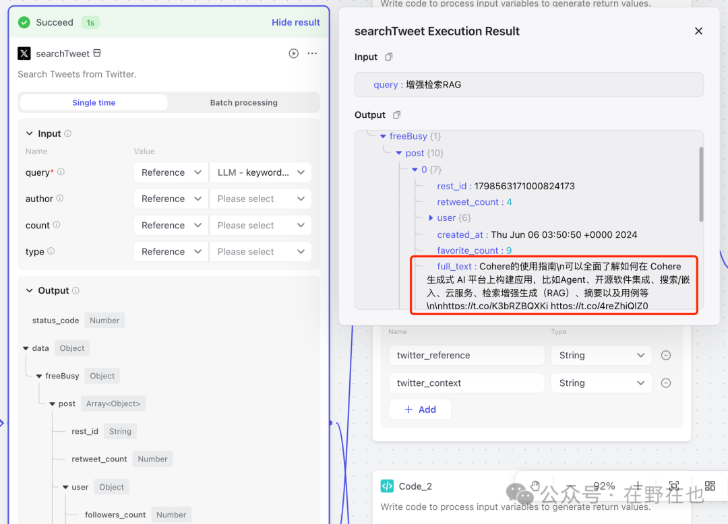Collapse freeBusy {1} in result output

[383, 136]
